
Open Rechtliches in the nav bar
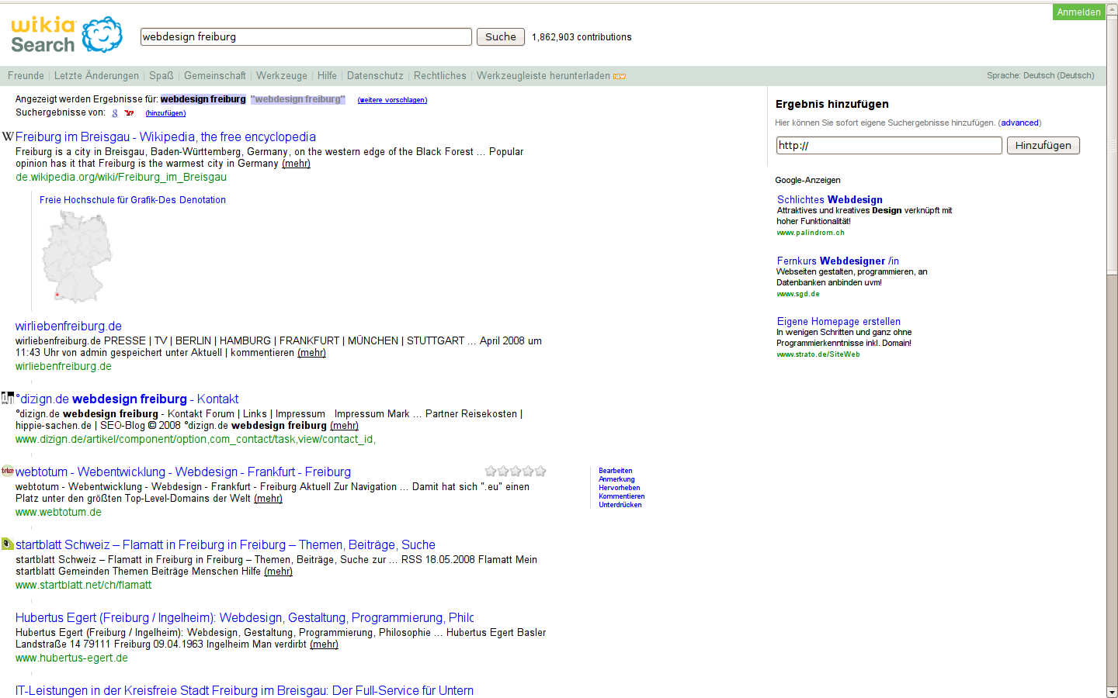pos(440,75)
